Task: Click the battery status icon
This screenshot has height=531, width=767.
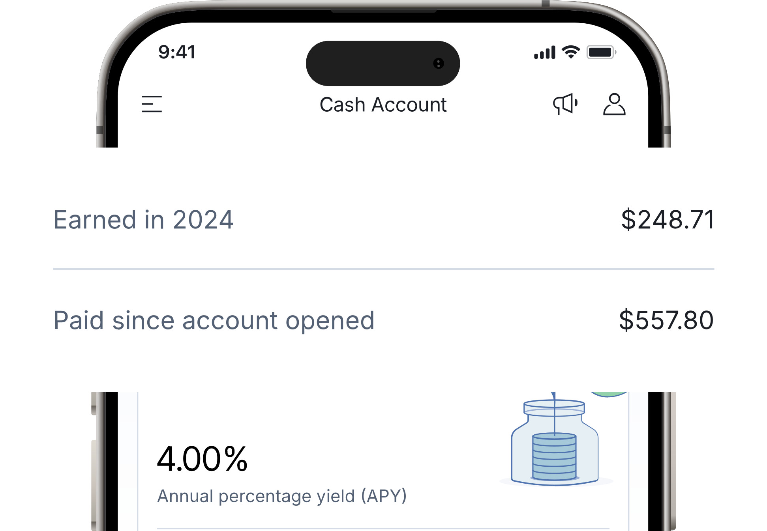Action: 601,52
